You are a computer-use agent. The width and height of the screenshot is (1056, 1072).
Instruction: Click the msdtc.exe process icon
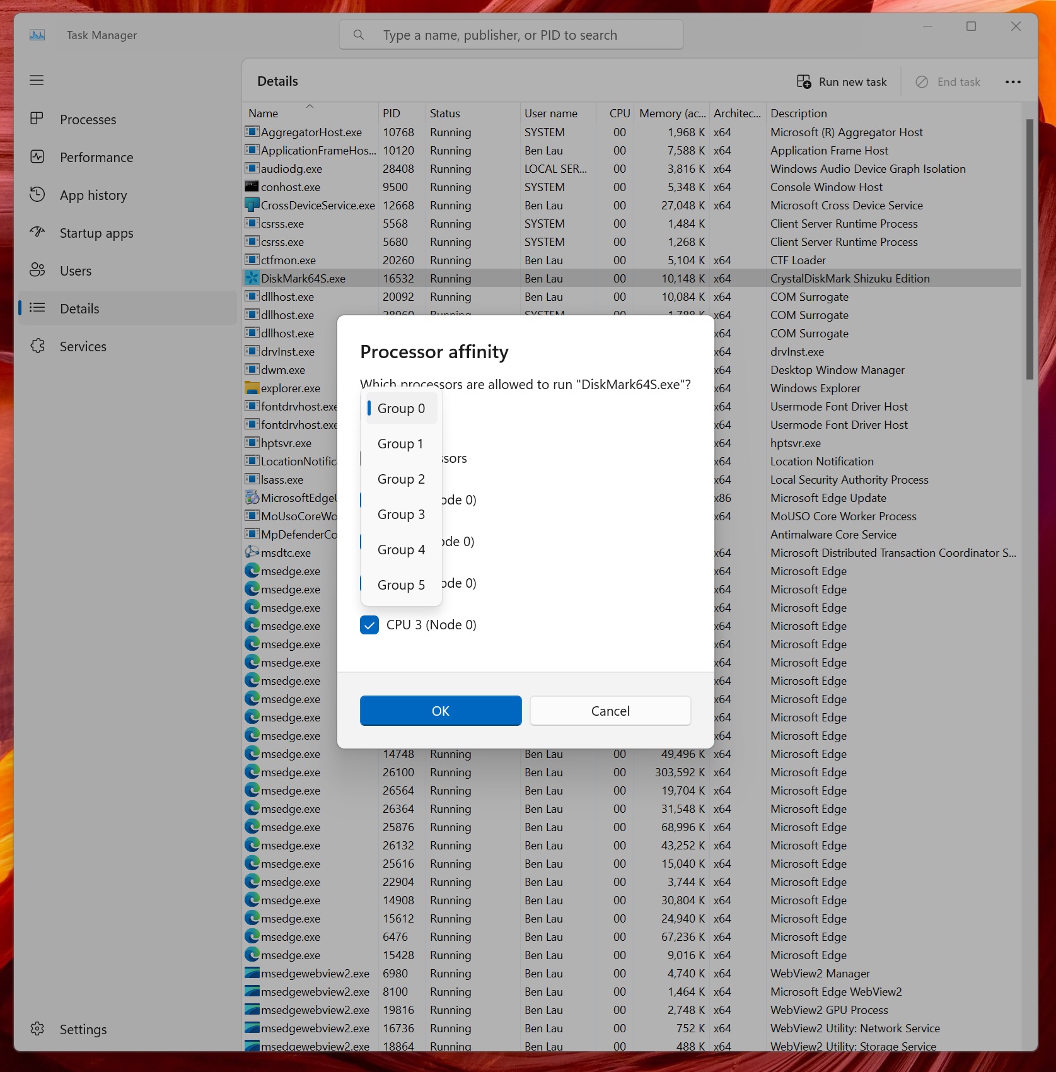252,552
